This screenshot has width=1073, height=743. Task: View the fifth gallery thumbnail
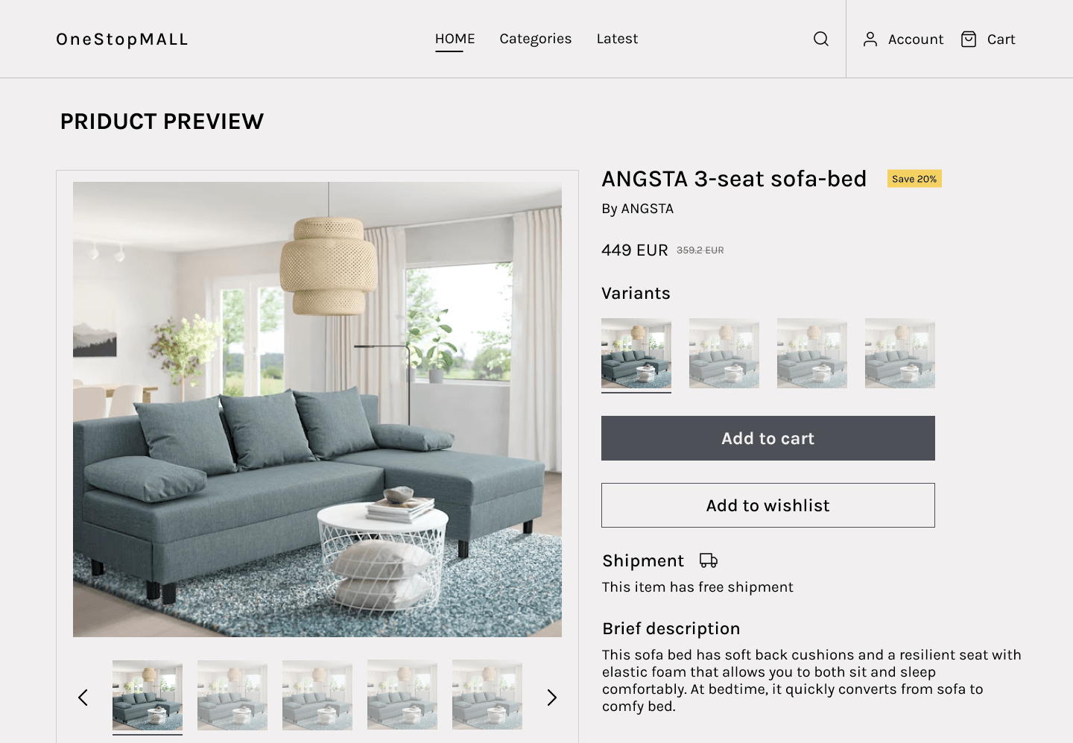[x=487, y=695]
